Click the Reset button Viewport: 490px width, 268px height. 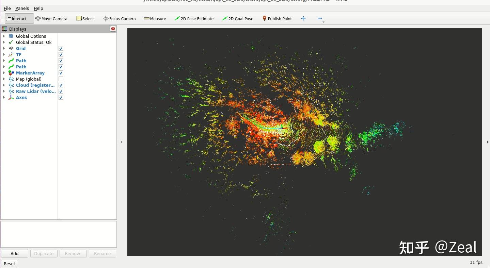coord(10,264)
